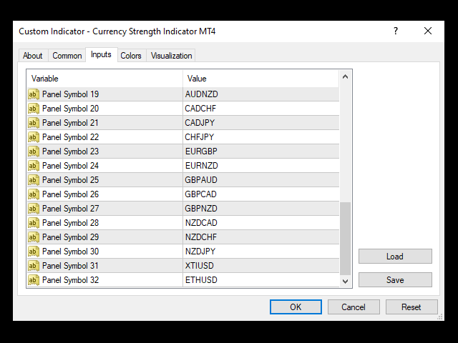Screen dimensions: 458x343
Task: Click the 'Panel Symbol 24' variable name
Action: [70, 166]
